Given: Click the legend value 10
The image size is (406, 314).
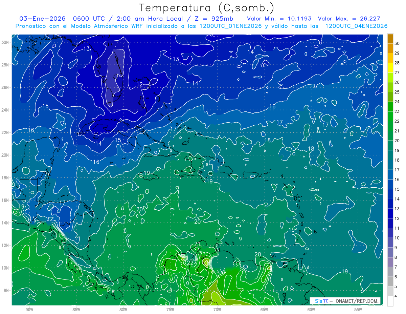Looking at the screenshot, I should [397, 238].
